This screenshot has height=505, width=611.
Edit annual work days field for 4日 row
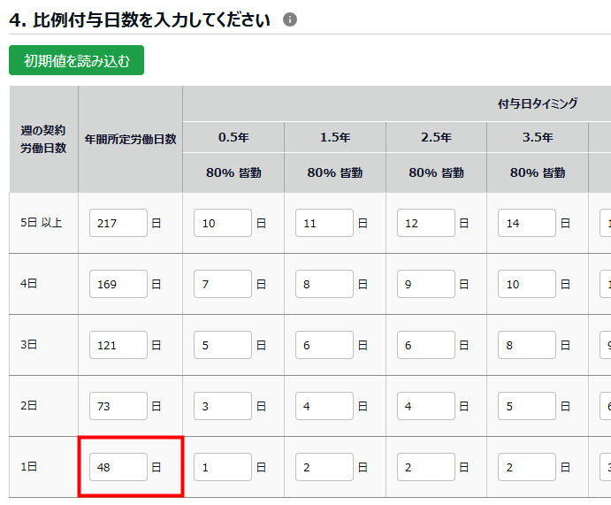click(x=118, y=284)
